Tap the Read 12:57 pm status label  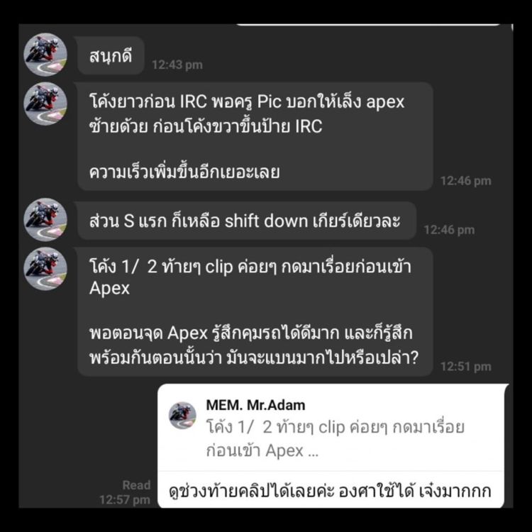(x=125, y=492)
